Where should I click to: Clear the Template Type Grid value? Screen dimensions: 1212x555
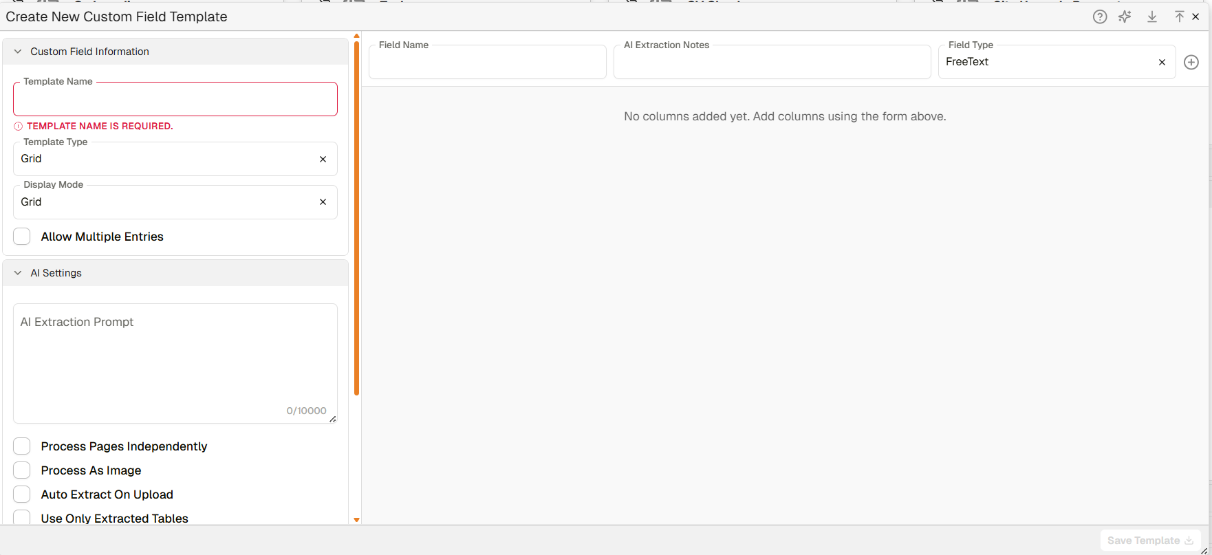pyautogui.click(x=323, y=159)
